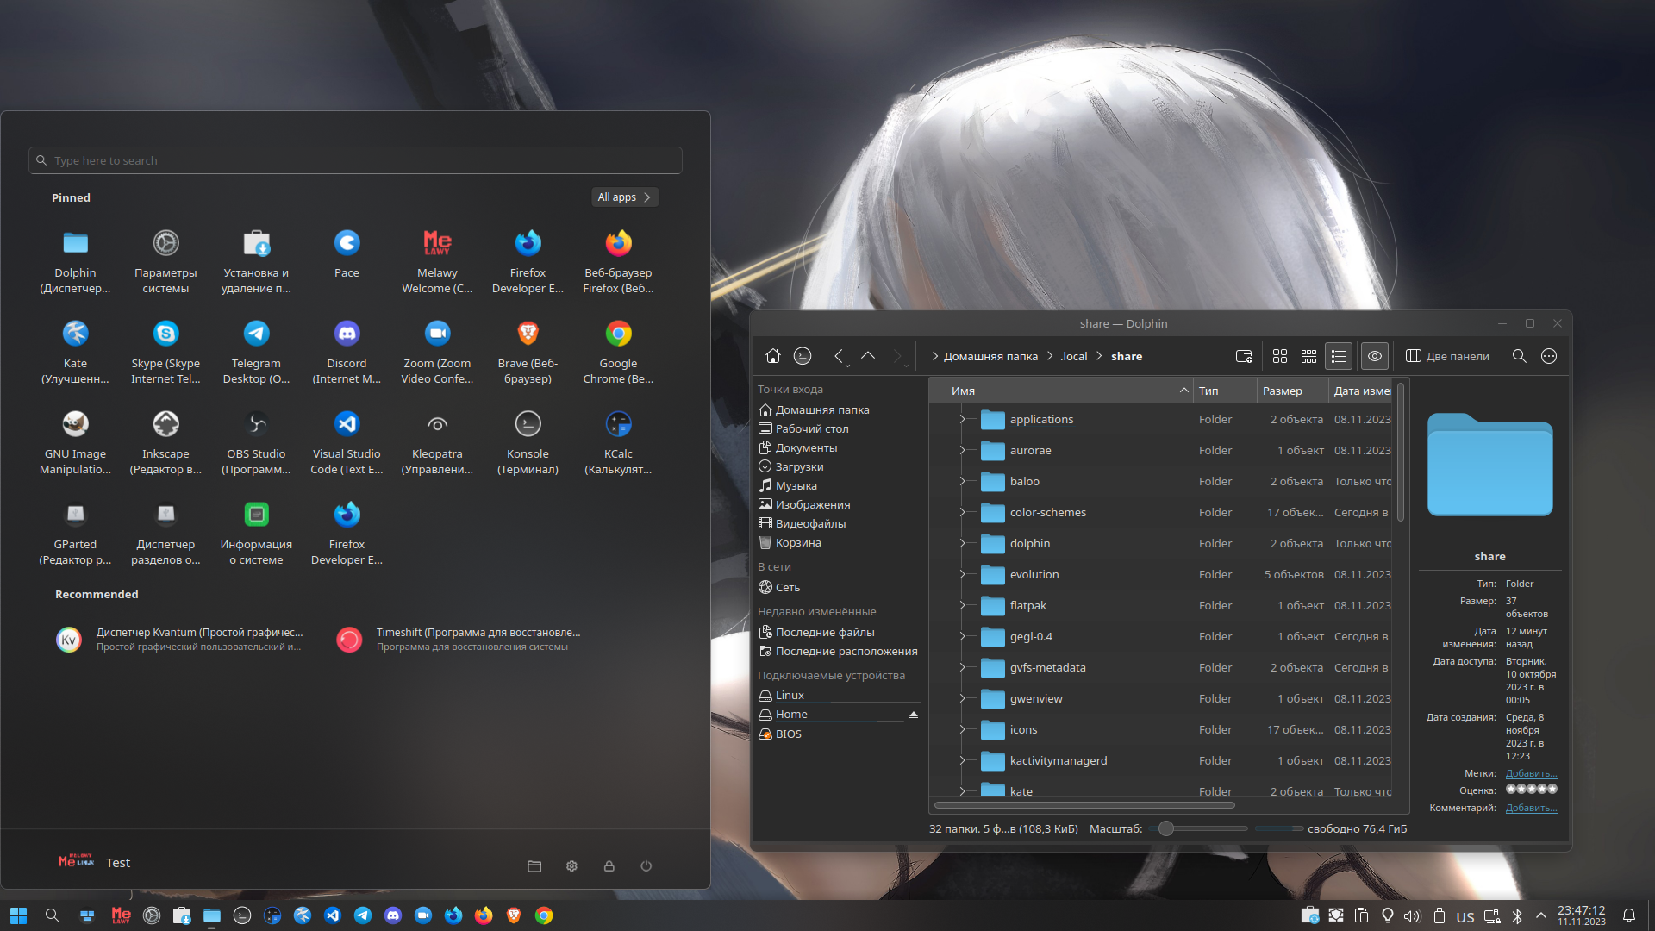
Task: Click Добавить link next to Метки
Action: [x=1531, y=773]
